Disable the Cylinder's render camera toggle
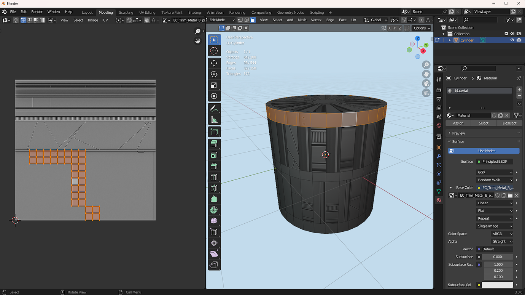 click(518, 40)
